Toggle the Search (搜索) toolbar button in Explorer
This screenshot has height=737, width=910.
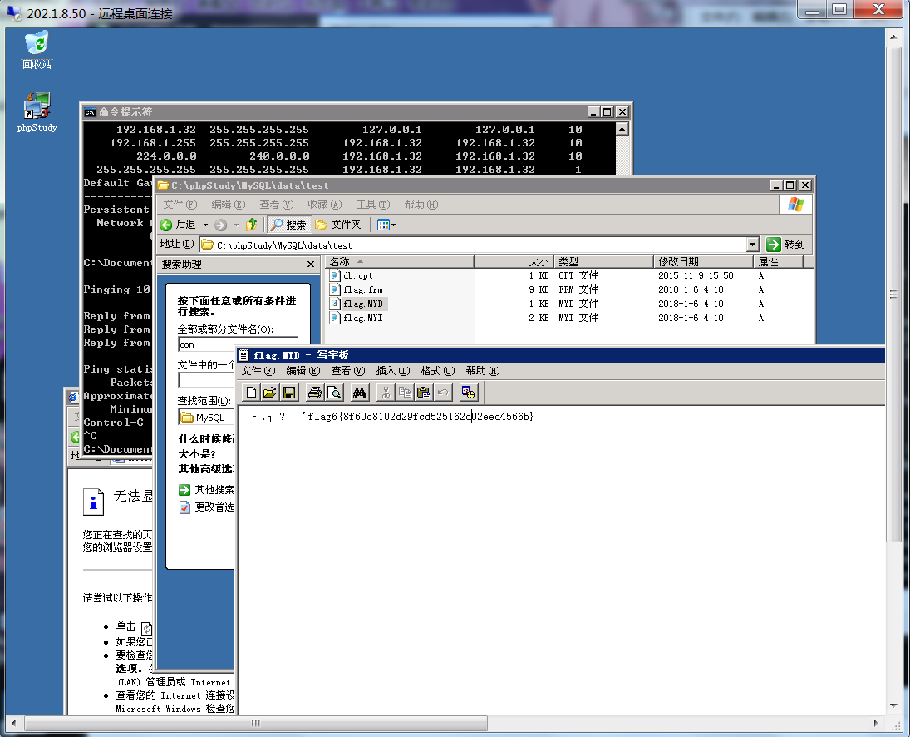pos(288,225)
